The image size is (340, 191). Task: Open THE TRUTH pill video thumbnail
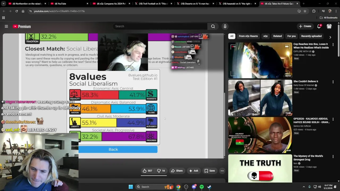pyautogui.click(x=260, y=169)
